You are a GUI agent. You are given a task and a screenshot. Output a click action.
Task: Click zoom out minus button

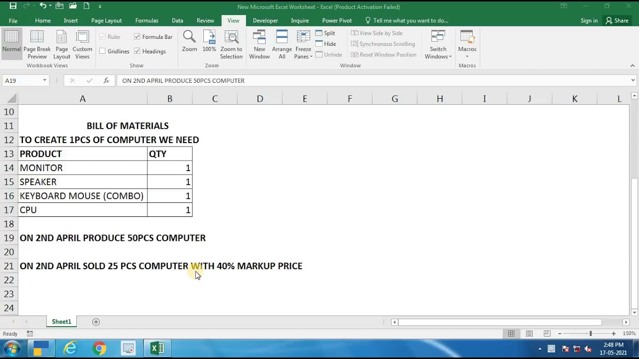560,334
